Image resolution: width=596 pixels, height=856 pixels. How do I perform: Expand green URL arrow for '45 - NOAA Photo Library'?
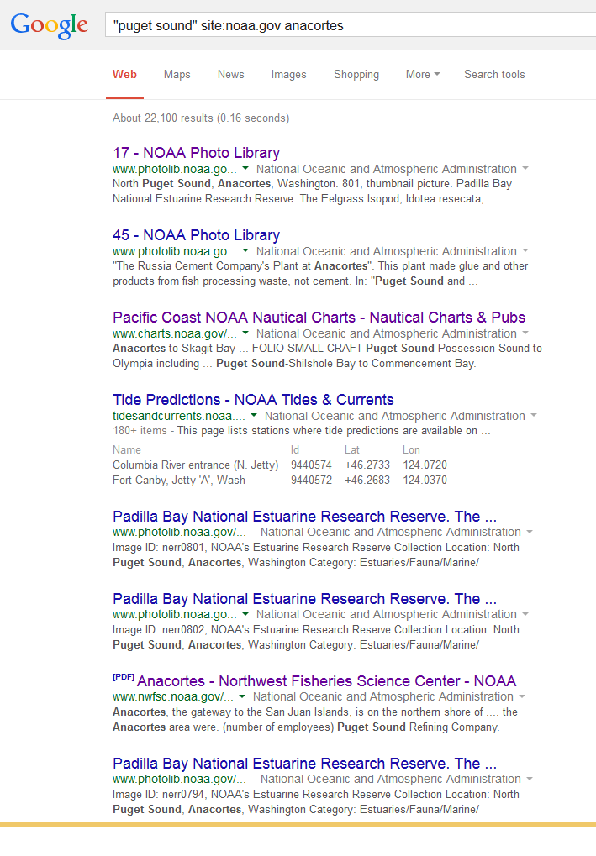245,251
